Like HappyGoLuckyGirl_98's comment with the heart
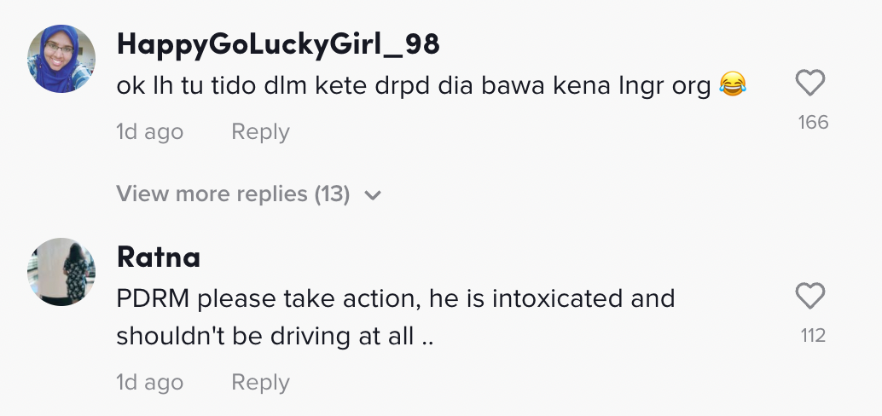 pyautogui.click(x=809, y=84)
